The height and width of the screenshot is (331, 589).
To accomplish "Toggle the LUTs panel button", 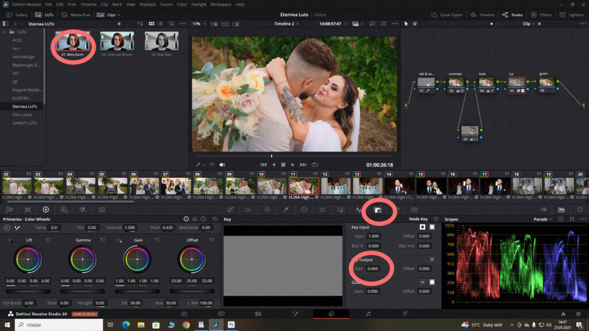I will click(44, 14).
